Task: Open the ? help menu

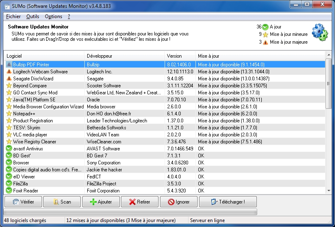Action: (x=69, y=16)
